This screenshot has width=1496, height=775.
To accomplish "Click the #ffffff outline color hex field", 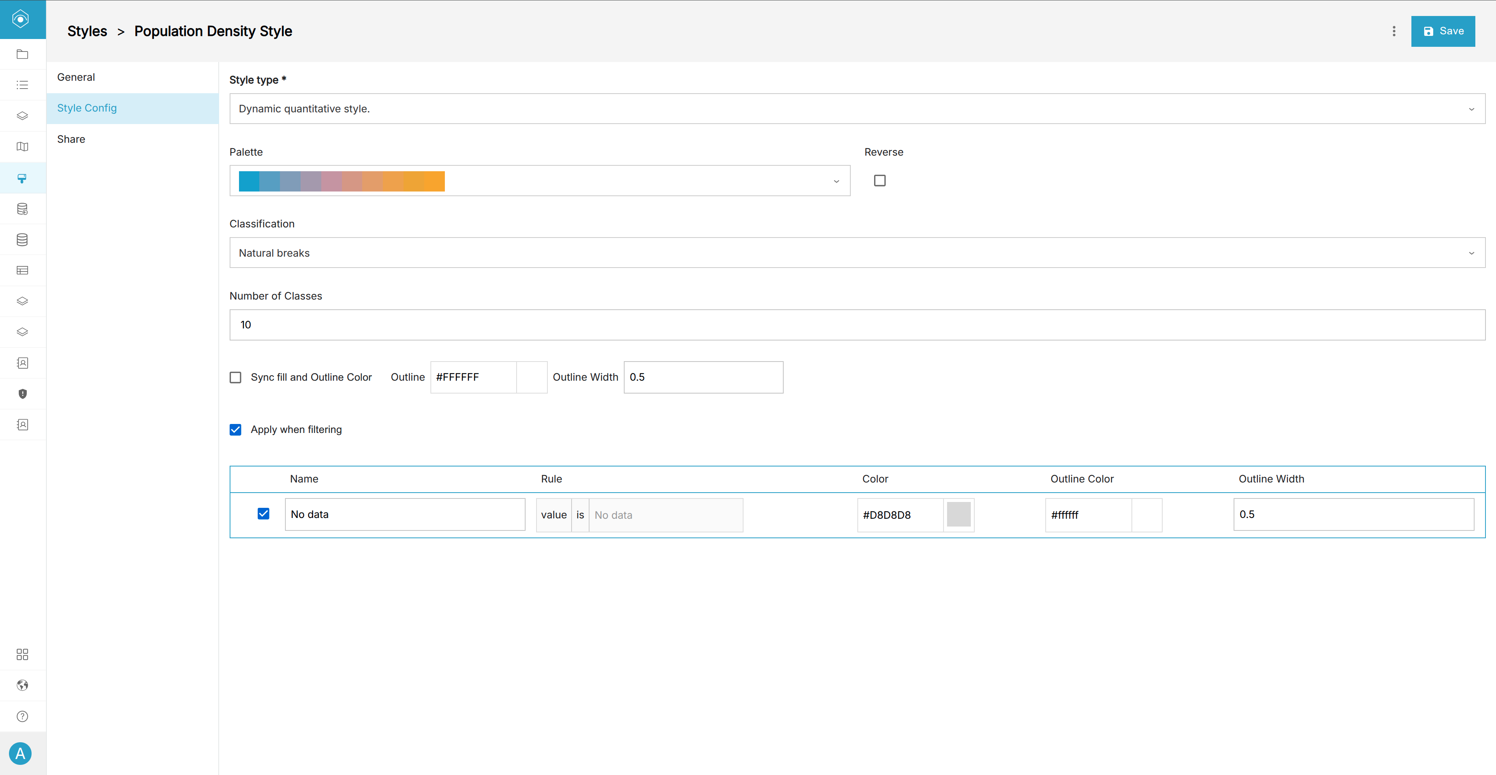I will click(1088, 515).
